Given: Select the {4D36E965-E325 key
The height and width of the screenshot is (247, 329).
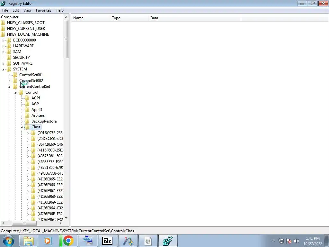Looking at the screenshot, I should 50,179.
